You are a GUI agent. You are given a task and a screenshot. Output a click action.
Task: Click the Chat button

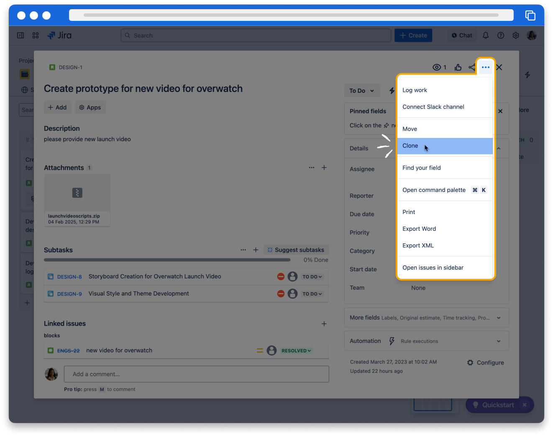pyautogui.click(x=462, y=36)
